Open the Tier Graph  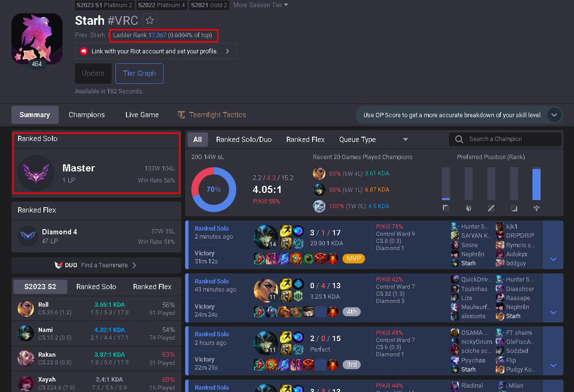coord(140,74)
